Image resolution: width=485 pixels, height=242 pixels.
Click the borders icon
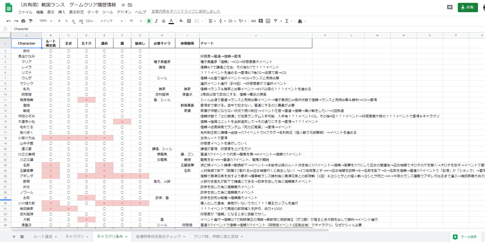[x=189, y=21]
